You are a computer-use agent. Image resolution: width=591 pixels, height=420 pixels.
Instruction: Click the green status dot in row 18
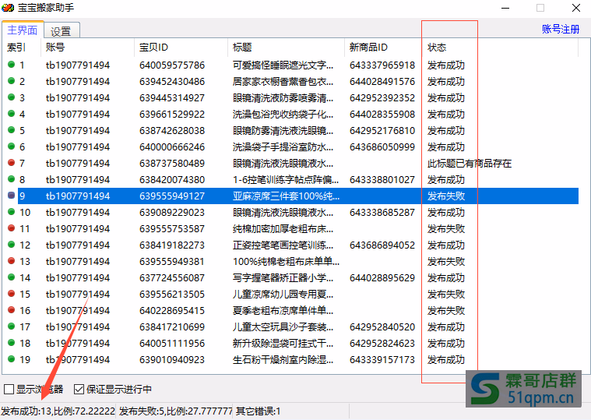[x=12, y=342]
